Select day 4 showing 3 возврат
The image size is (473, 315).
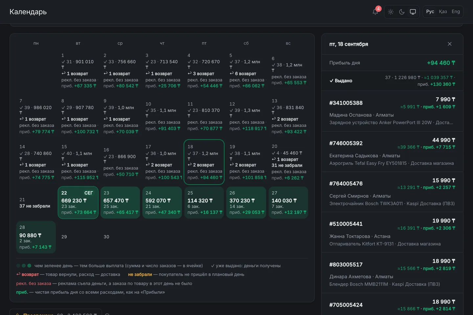[x=204, y=71]
